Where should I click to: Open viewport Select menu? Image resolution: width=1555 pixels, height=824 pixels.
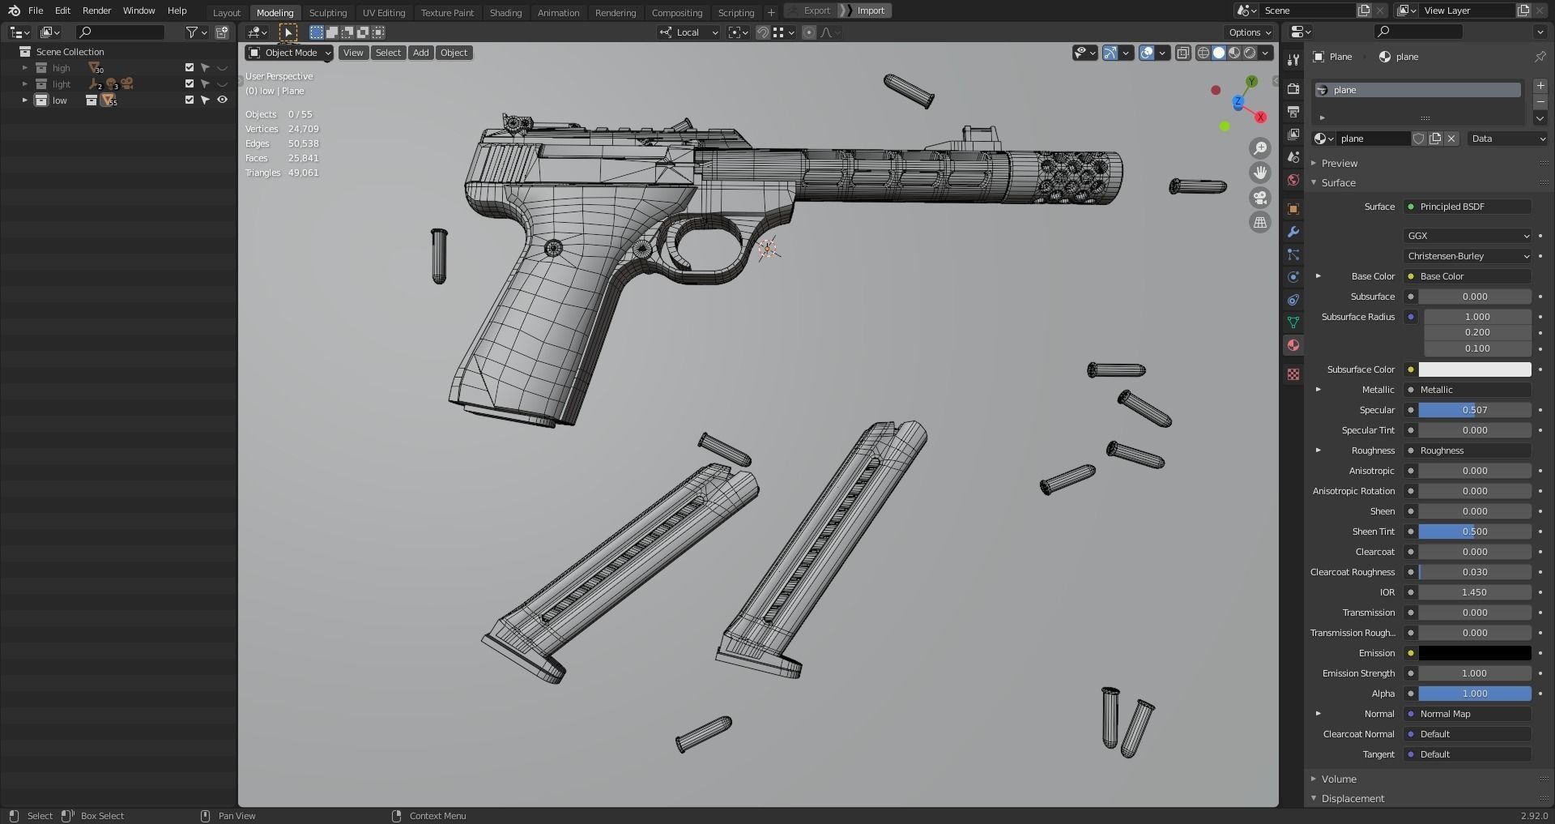click(x=388, y=53)
